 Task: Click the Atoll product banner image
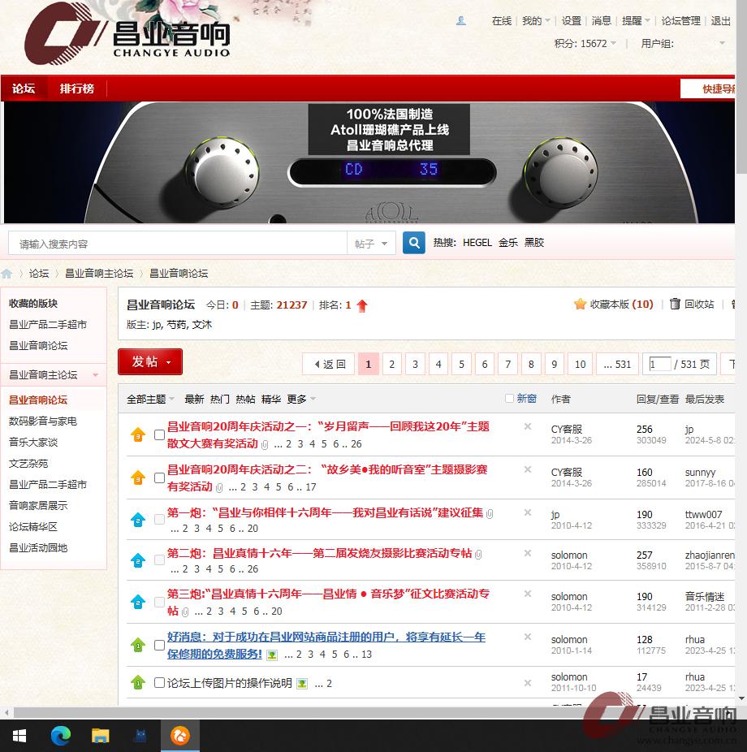point(369,162)
